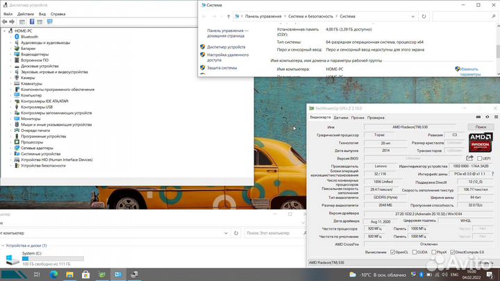The height and width of the screenshot is (281, 500).
Task: Click the bus interface question mark in GPU-Z
Action: pyautogui.click(x=492, y=174)
